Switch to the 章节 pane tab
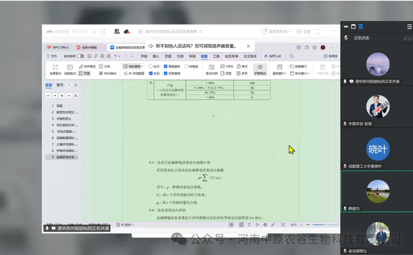The height and width of the screenshot is (255, 413). tap(60, 85)
